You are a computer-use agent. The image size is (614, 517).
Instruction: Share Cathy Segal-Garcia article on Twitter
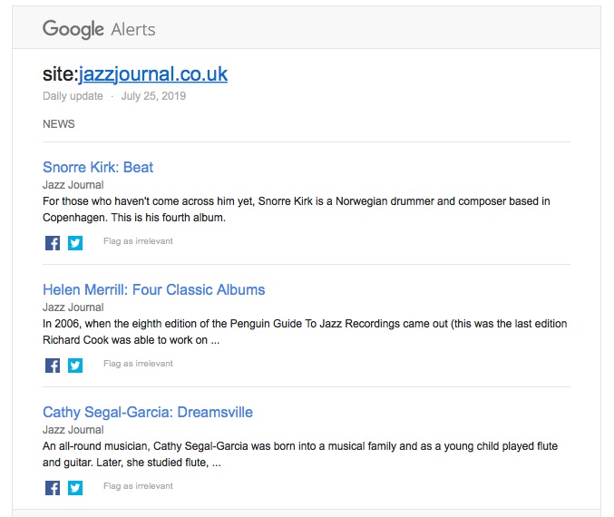pos(75,487)
